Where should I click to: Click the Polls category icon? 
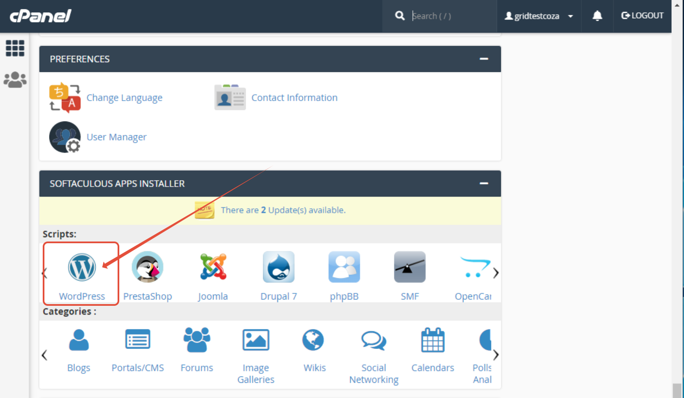[485, 340]
